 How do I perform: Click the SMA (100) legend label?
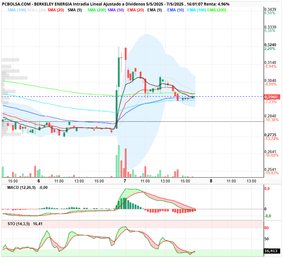[x=17, y=10]
